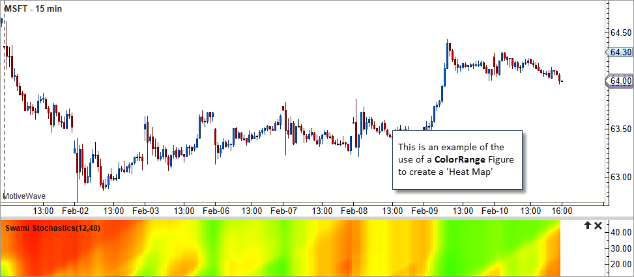Image resolution: width=634 pixels, height=277 pixels.
Task: Close the Swami Stochastics indicator panel
Action: point(598,225)
